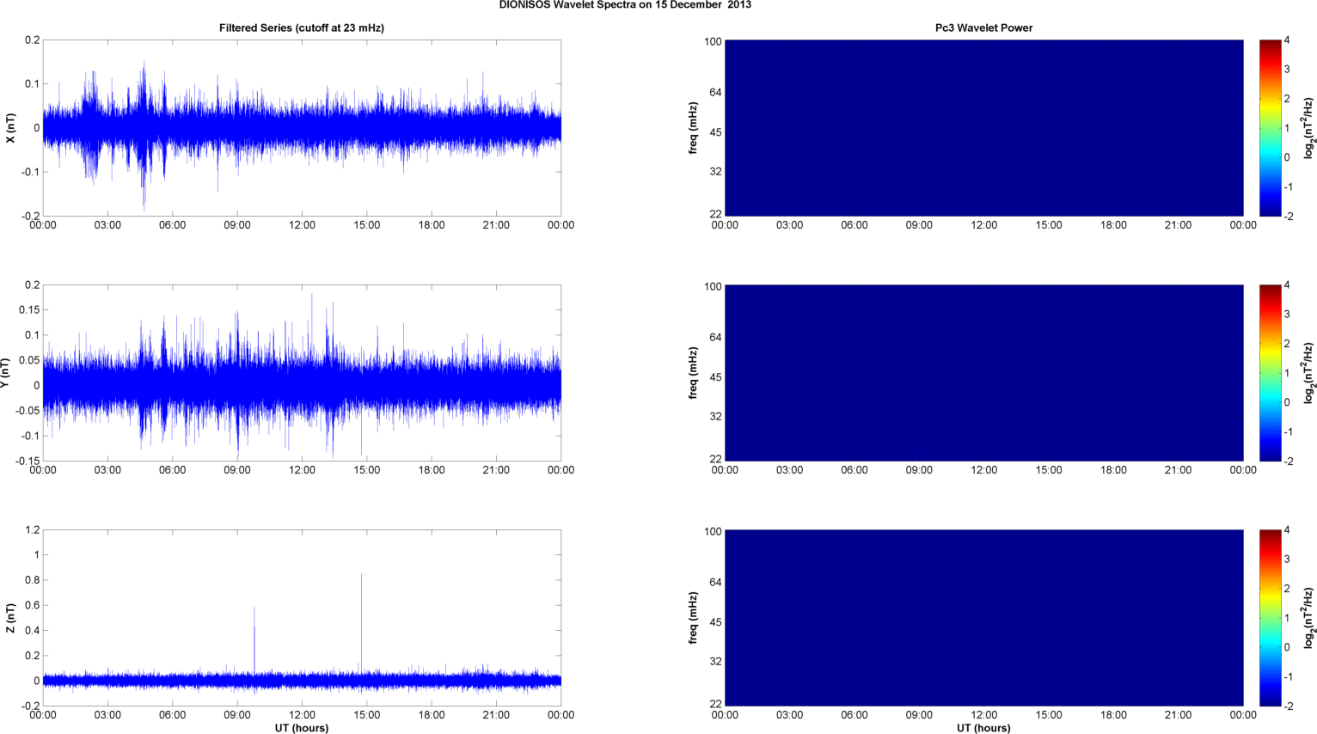
Task: Click the '0.15' tick on the Y axis
Action: 29,310
